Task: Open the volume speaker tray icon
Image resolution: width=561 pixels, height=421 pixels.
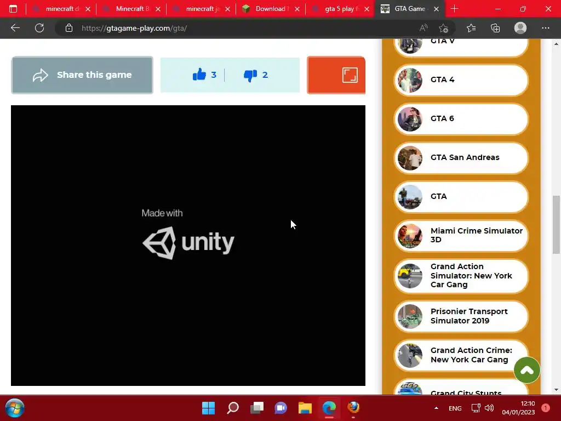Action: pos(489,408)
